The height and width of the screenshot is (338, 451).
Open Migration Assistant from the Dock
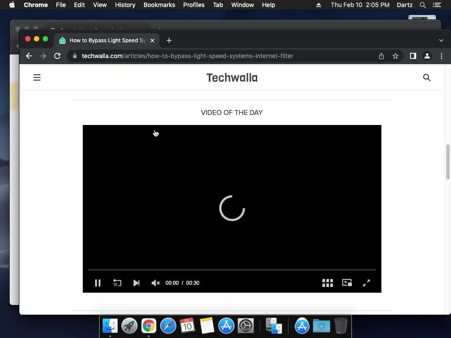tap(274, 326)
